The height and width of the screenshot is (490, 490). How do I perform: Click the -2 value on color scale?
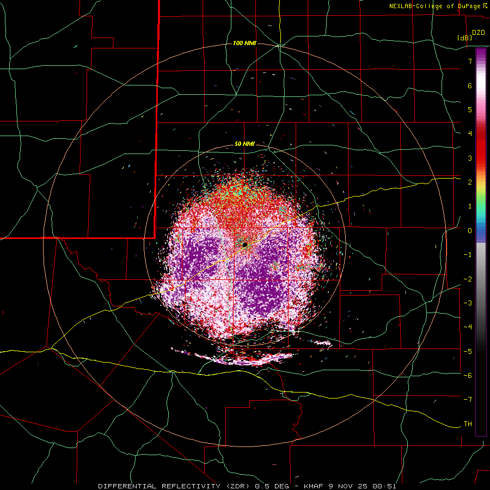[468, 279]
